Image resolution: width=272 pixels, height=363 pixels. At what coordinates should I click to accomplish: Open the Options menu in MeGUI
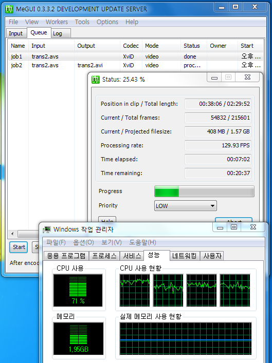(107, 22)
